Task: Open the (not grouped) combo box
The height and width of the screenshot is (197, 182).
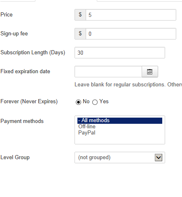Action: coord(120,158)
